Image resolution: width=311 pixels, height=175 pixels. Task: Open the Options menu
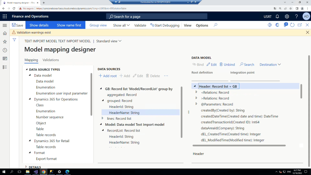click(x=202, y=25)
